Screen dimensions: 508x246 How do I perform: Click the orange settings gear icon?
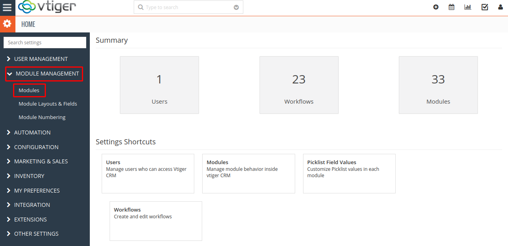tap(7, 24)
